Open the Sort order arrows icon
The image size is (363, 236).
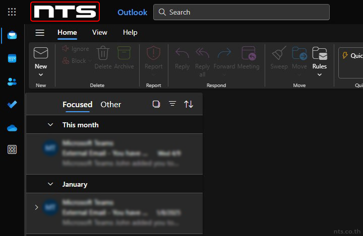tap(189, 104)
